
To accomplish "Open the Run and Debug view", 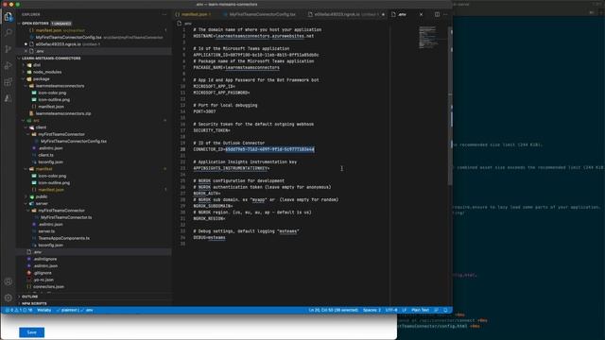I will coord(9,65).
